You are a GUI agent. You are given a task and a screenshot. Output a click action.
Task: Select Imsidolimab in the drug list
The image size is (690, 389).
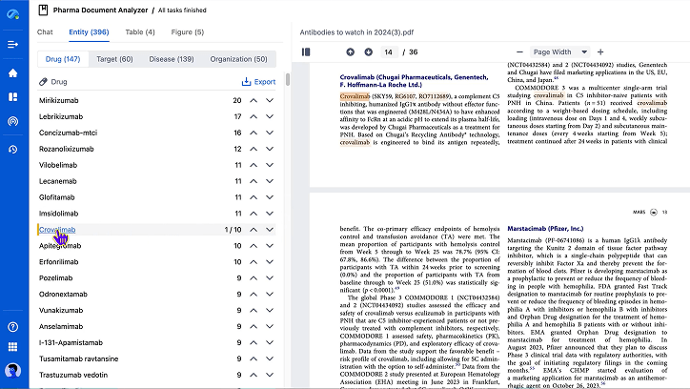58,214
